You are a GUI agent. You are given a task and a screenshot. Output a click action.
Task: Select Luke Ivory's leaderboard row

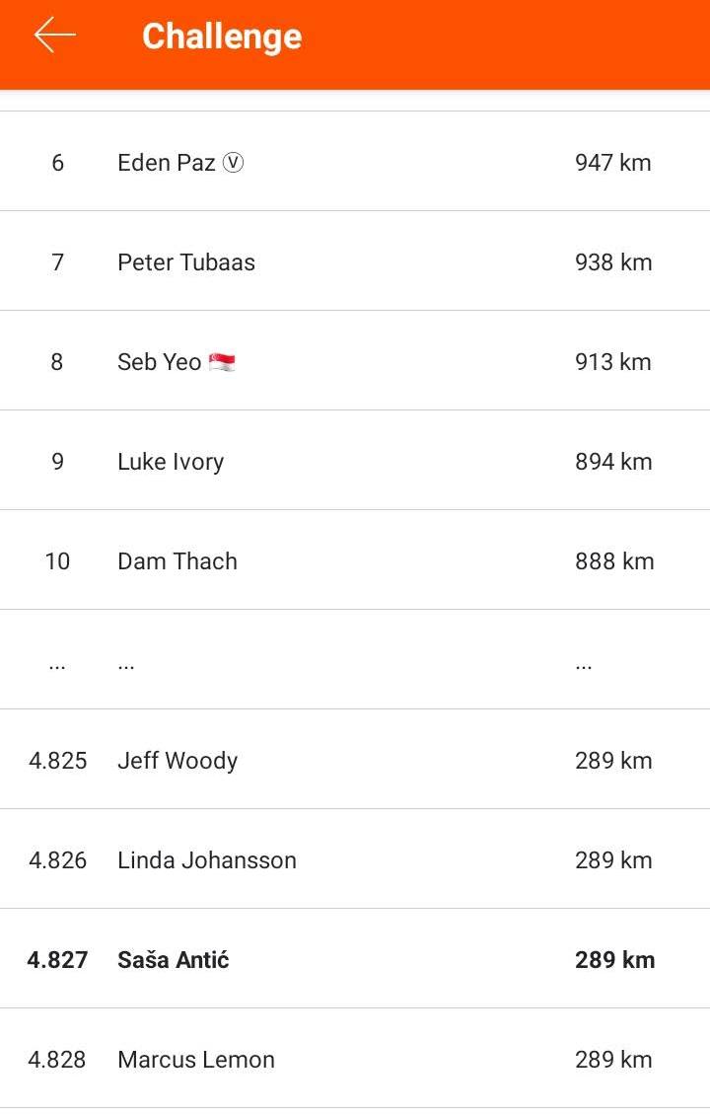355,460
